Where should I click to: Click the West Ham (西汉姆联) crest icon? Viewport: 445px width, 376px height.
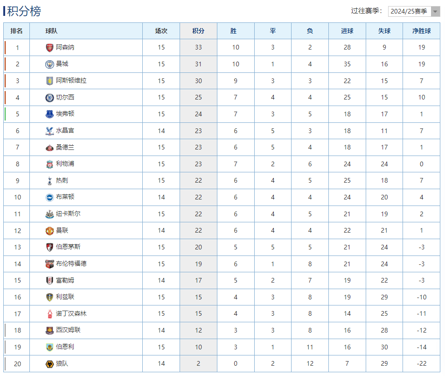[x=49, y=330]
